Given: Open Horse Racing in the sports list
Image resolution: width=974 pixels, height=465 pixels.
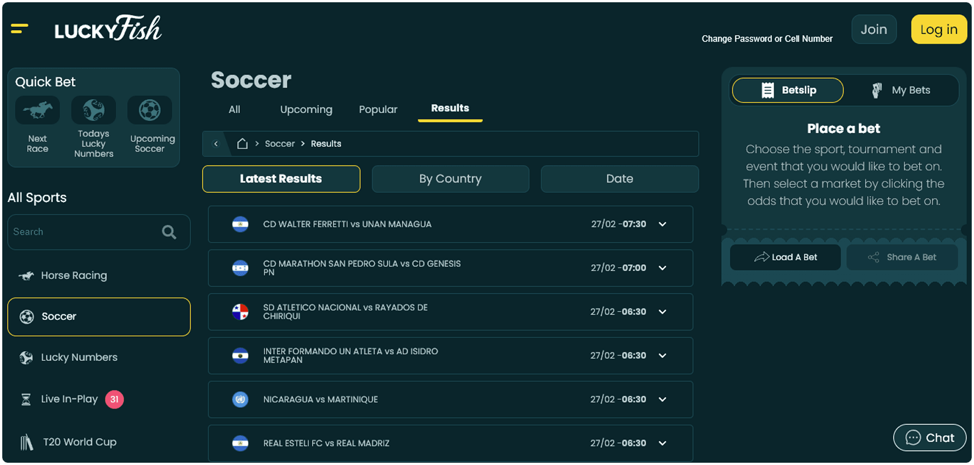Looking at the screenshot, I should tap(98, 276).
